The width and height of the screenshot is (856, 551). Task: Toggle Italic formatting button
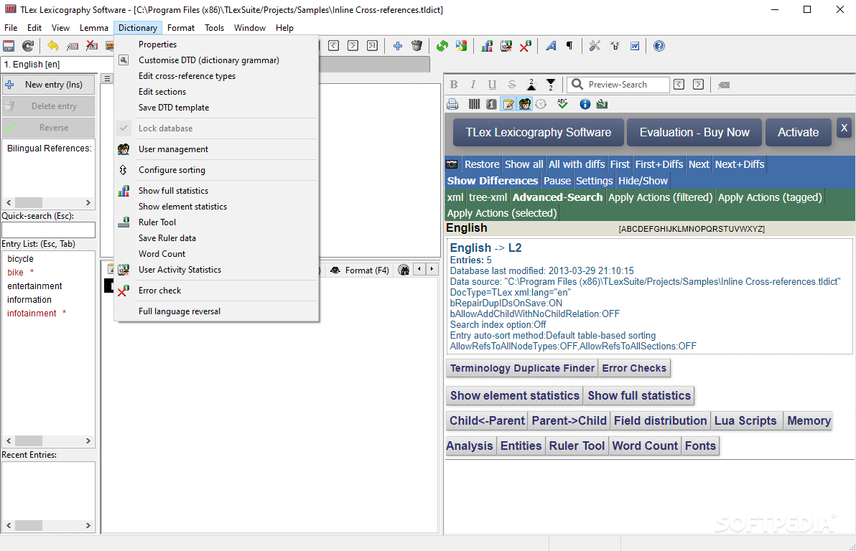pyautogui.click(x=473, y=85)
